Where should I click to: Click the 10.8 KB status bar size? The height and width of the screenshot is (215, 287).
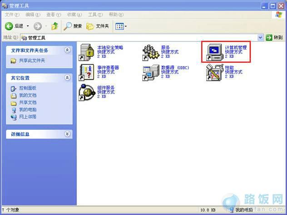208,210
